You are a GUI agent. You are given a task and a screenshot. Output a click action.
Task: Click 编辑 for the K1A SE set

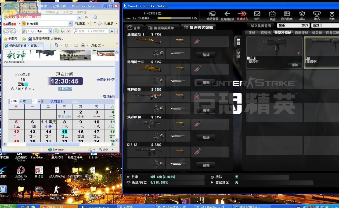pyautogui.click(x=206, y=165)
